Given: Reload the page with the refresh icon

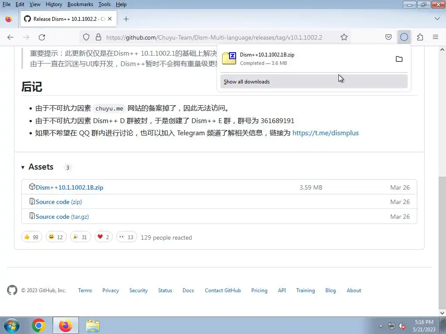Looking at the screenshot, I should pos(42,37).
